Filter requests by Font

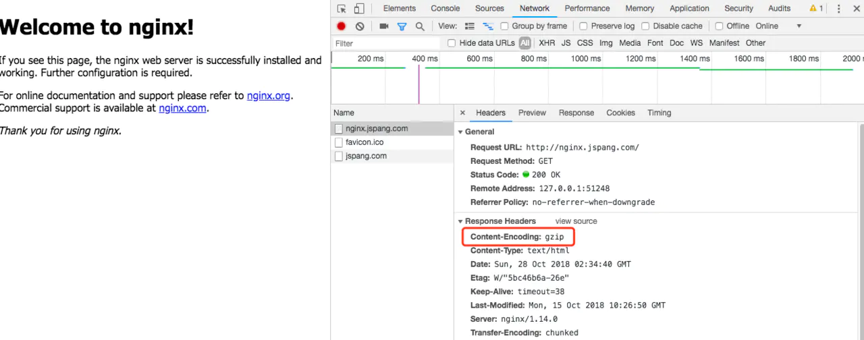click(x=655, y=43)
